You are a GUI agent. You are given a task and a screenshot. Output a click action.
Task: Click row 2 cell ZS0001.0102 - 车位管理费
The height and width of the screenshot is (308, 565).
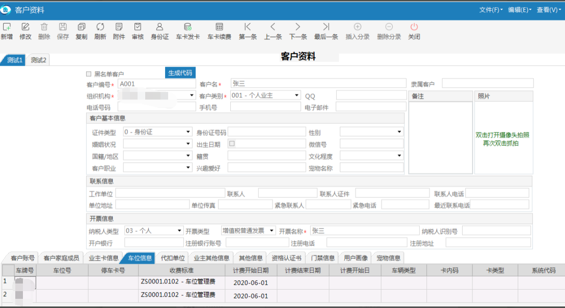[181, 295]
